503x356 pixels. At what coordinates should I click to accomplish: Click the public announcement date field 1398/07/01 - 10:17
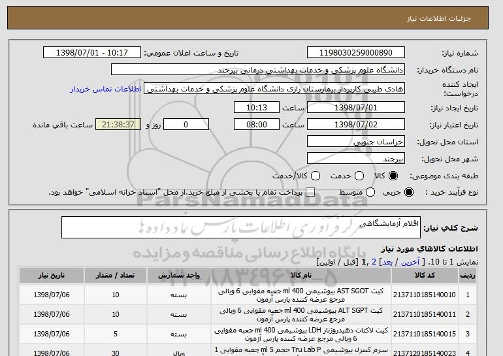click(x=92, y=53)
